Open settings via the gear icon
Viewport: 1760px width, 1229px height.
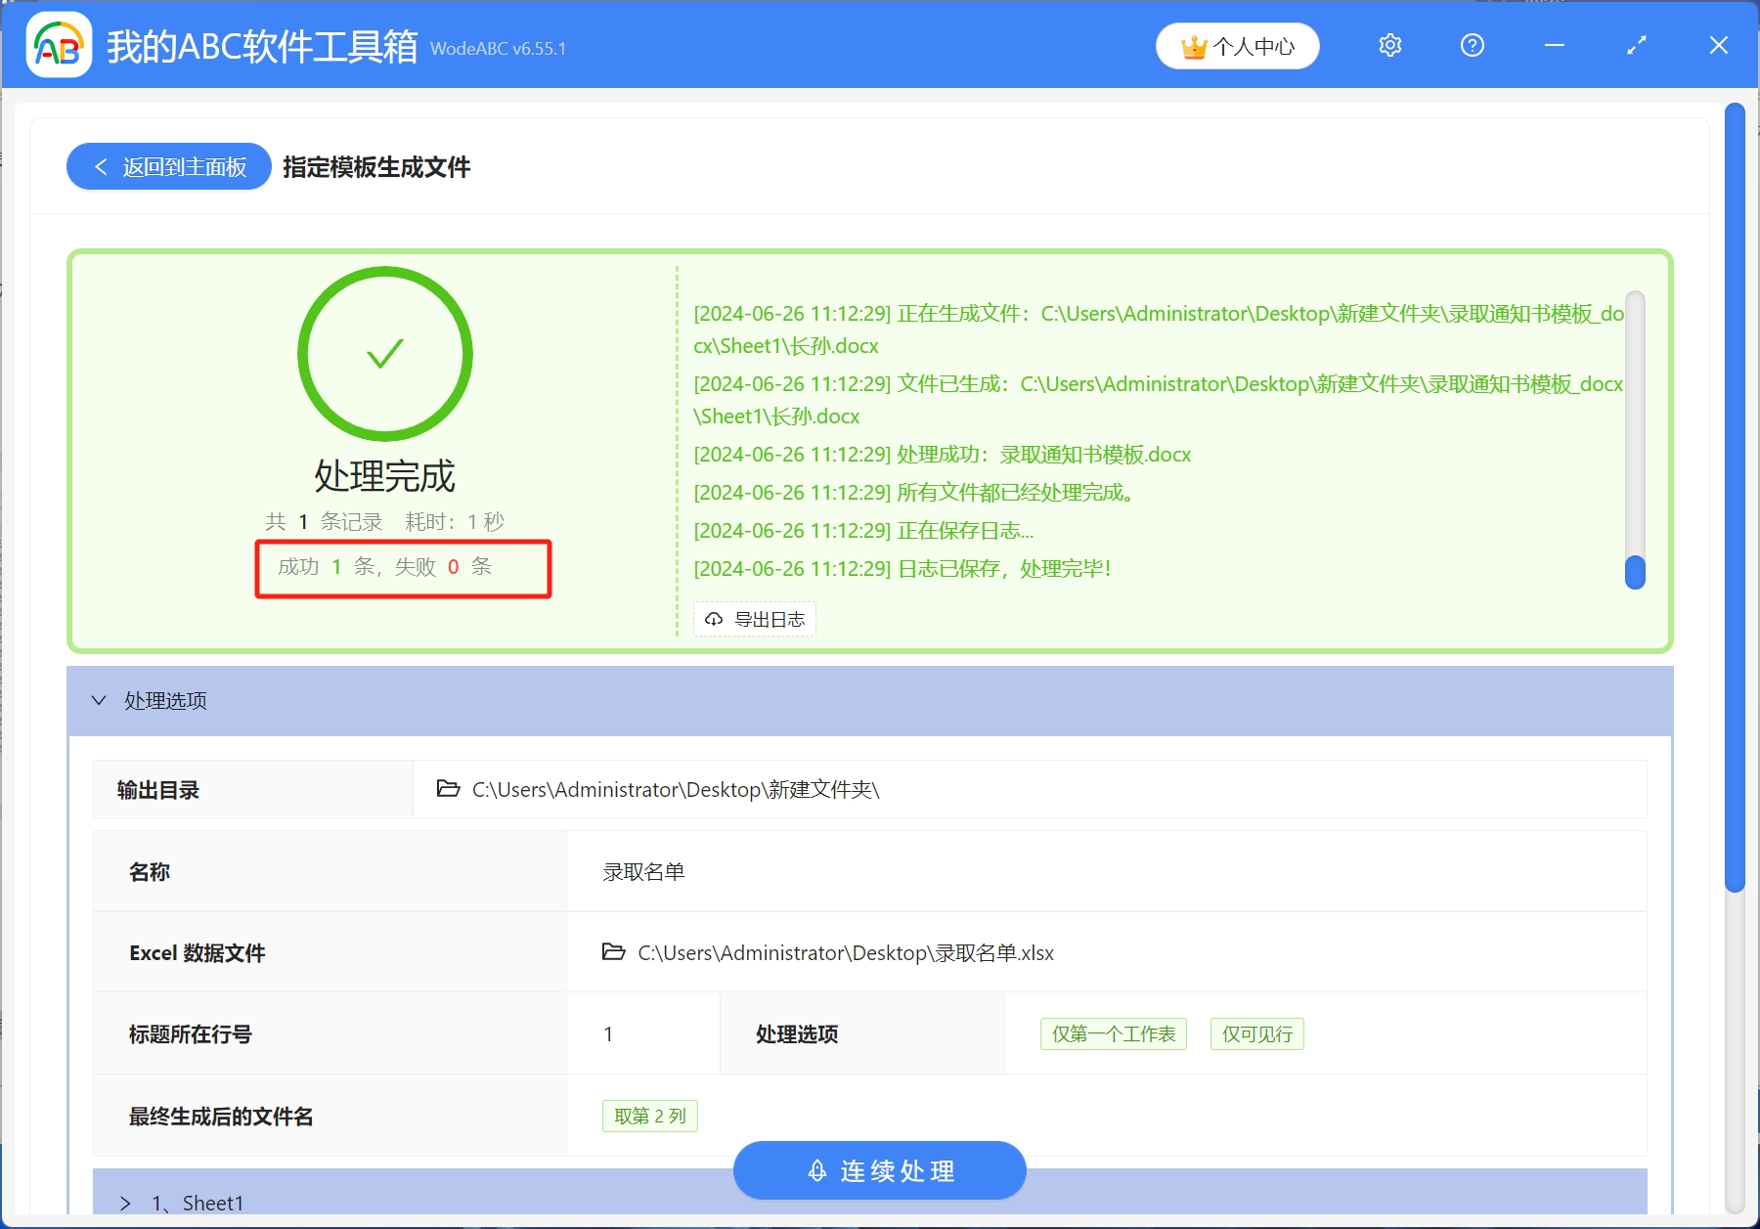[1389, 45]
